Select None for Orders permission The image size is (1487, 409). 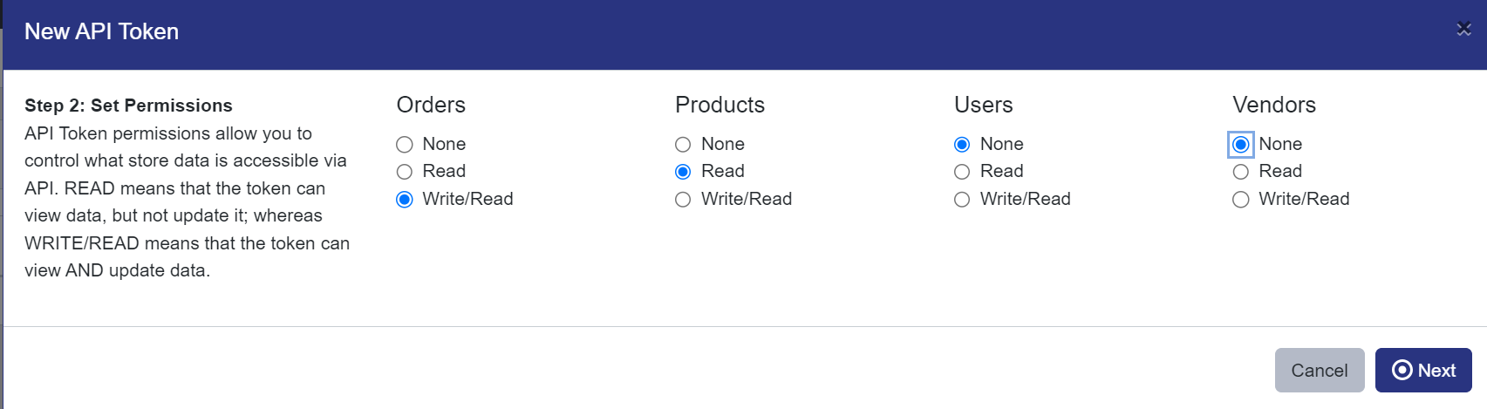pyautogui.click(x=405, y=145)
